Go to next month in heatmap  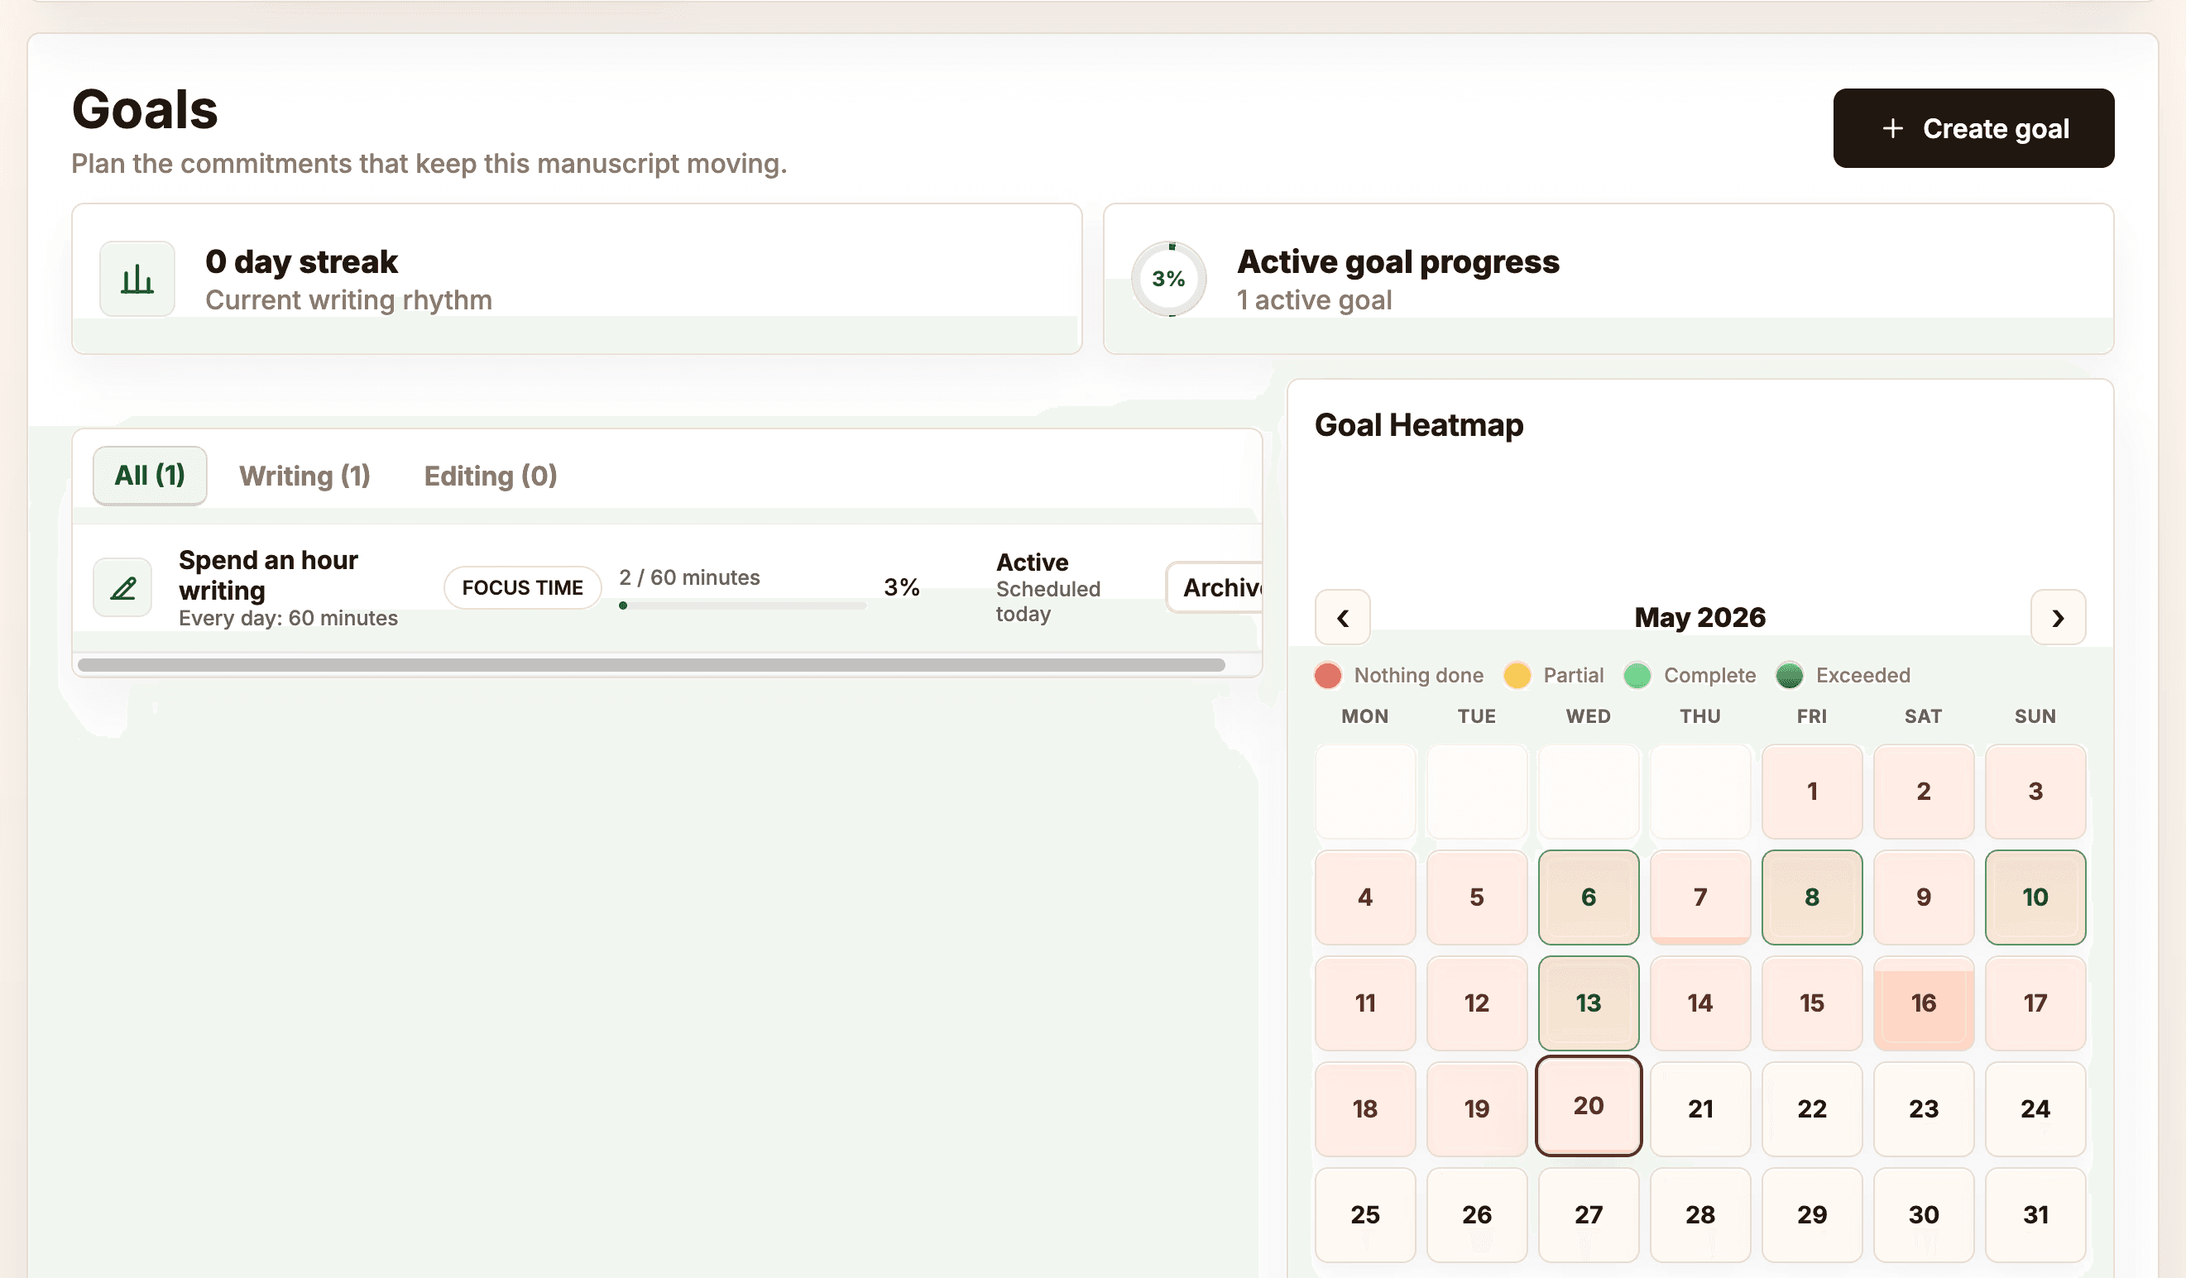pyautogui.click(x=2058, y=617)
